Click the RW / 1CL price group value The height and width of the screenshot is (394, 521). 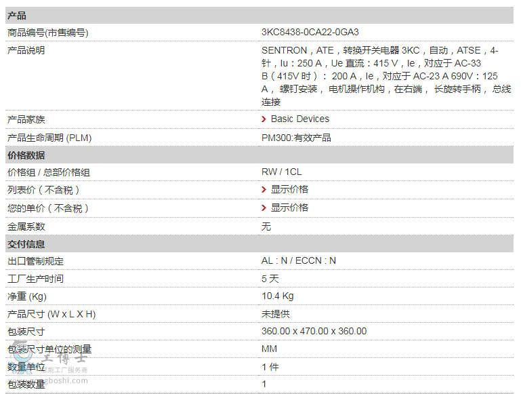[281, 172]
